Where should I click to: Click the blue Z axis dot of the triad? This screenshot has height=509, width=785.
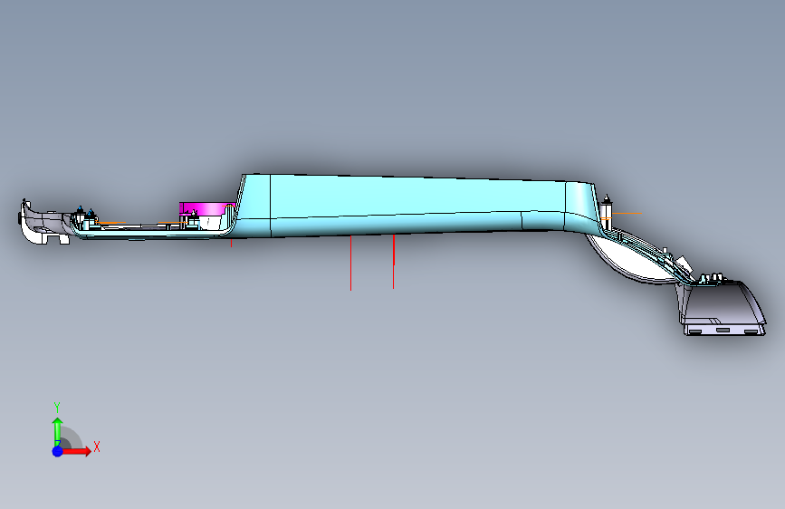tap(58, 451)
